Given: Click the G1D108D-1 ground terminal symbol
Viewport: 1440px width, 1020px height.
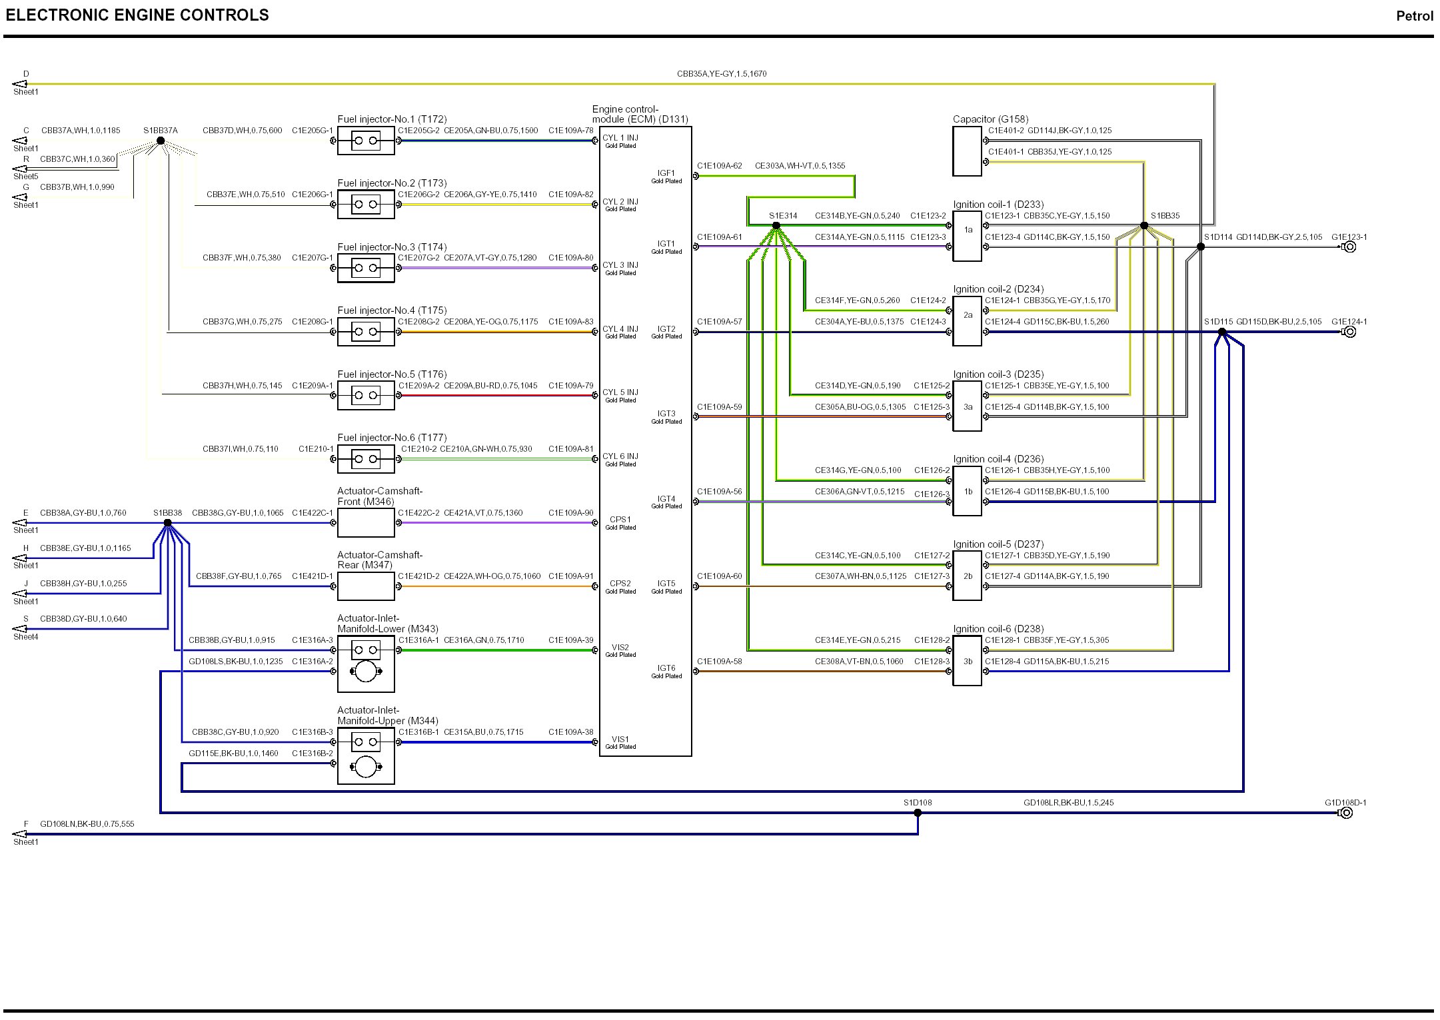Looking at the screenshot, I should (x=1346, y=813).
